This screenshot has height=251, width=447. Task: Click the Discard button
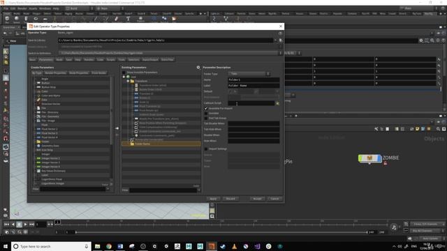230,199
